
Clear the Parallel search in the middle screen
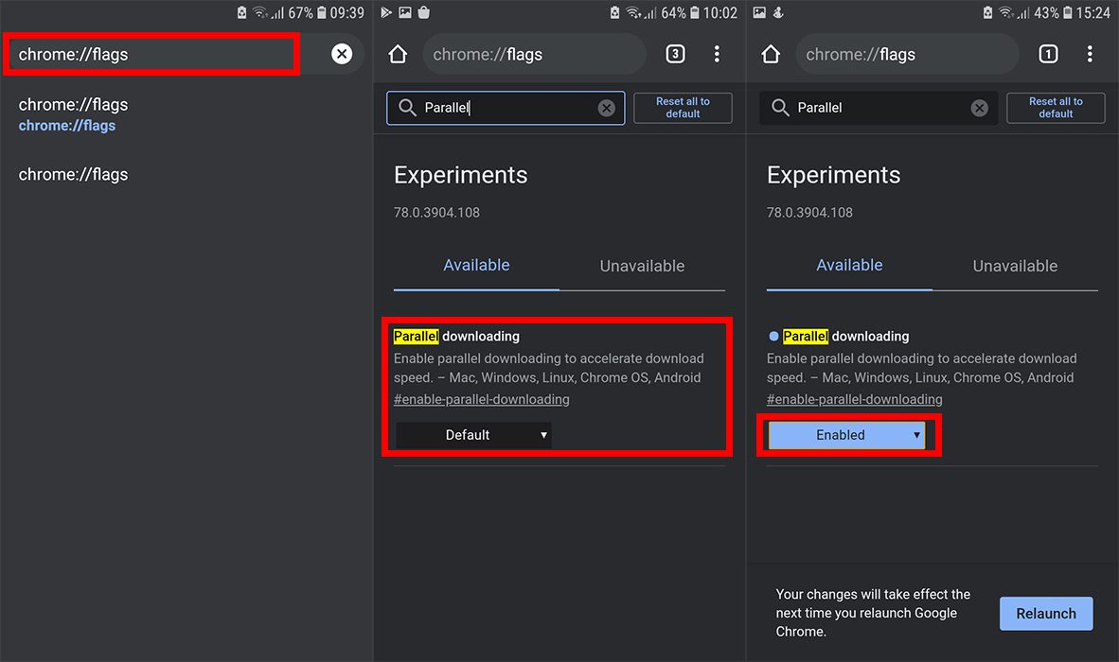(607, 108)
